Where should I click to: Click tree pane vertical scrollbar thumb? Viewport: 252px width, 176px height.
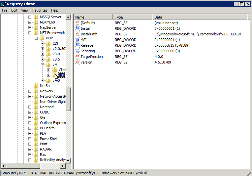(x=68, y=99)
